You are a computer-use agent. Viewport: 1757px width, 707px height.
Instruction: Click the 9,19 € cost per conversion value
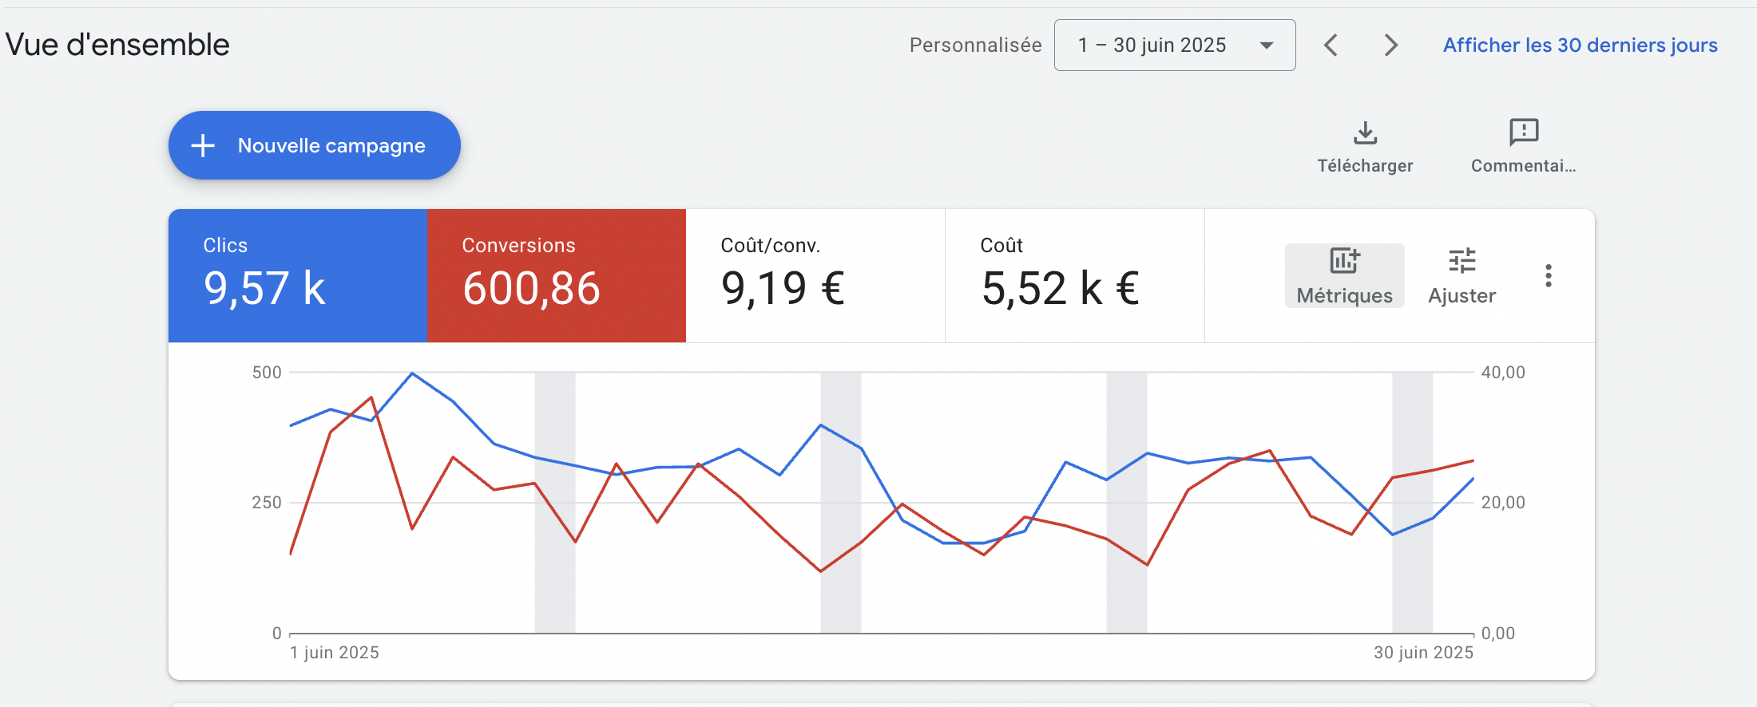click(x=783, y=289)
